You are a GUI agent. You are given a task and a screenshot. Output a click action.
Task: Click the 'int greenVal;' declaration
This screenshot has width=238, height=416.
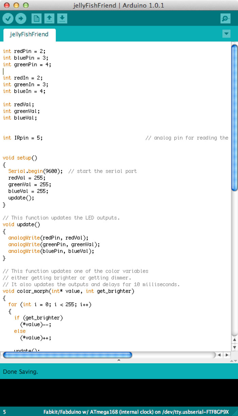pos(21,111)
